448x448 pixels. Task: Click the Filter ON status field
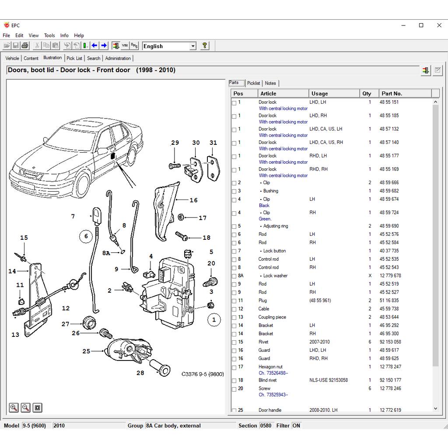296,426
